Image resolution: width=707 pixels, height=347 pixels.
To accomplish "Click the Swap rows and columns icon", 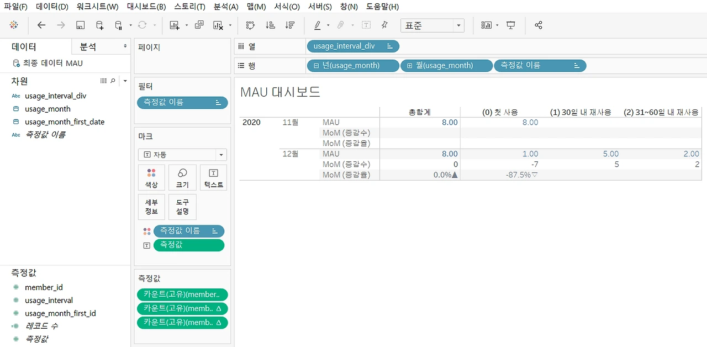I will click(x=250, y=25).
